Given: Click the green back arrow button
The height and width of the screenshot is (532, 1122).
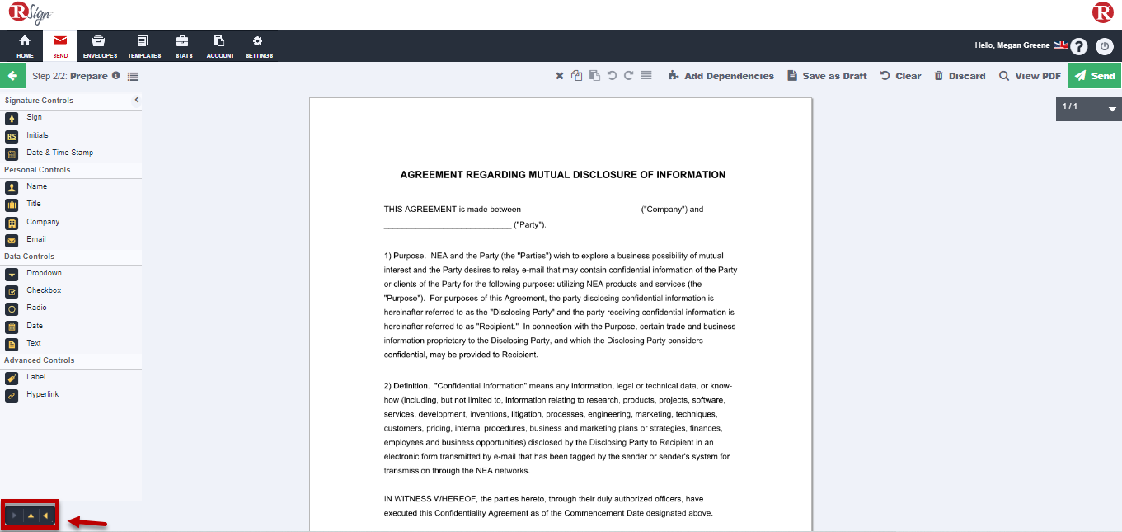Looking at the screenshot, I should coord(12,76).
